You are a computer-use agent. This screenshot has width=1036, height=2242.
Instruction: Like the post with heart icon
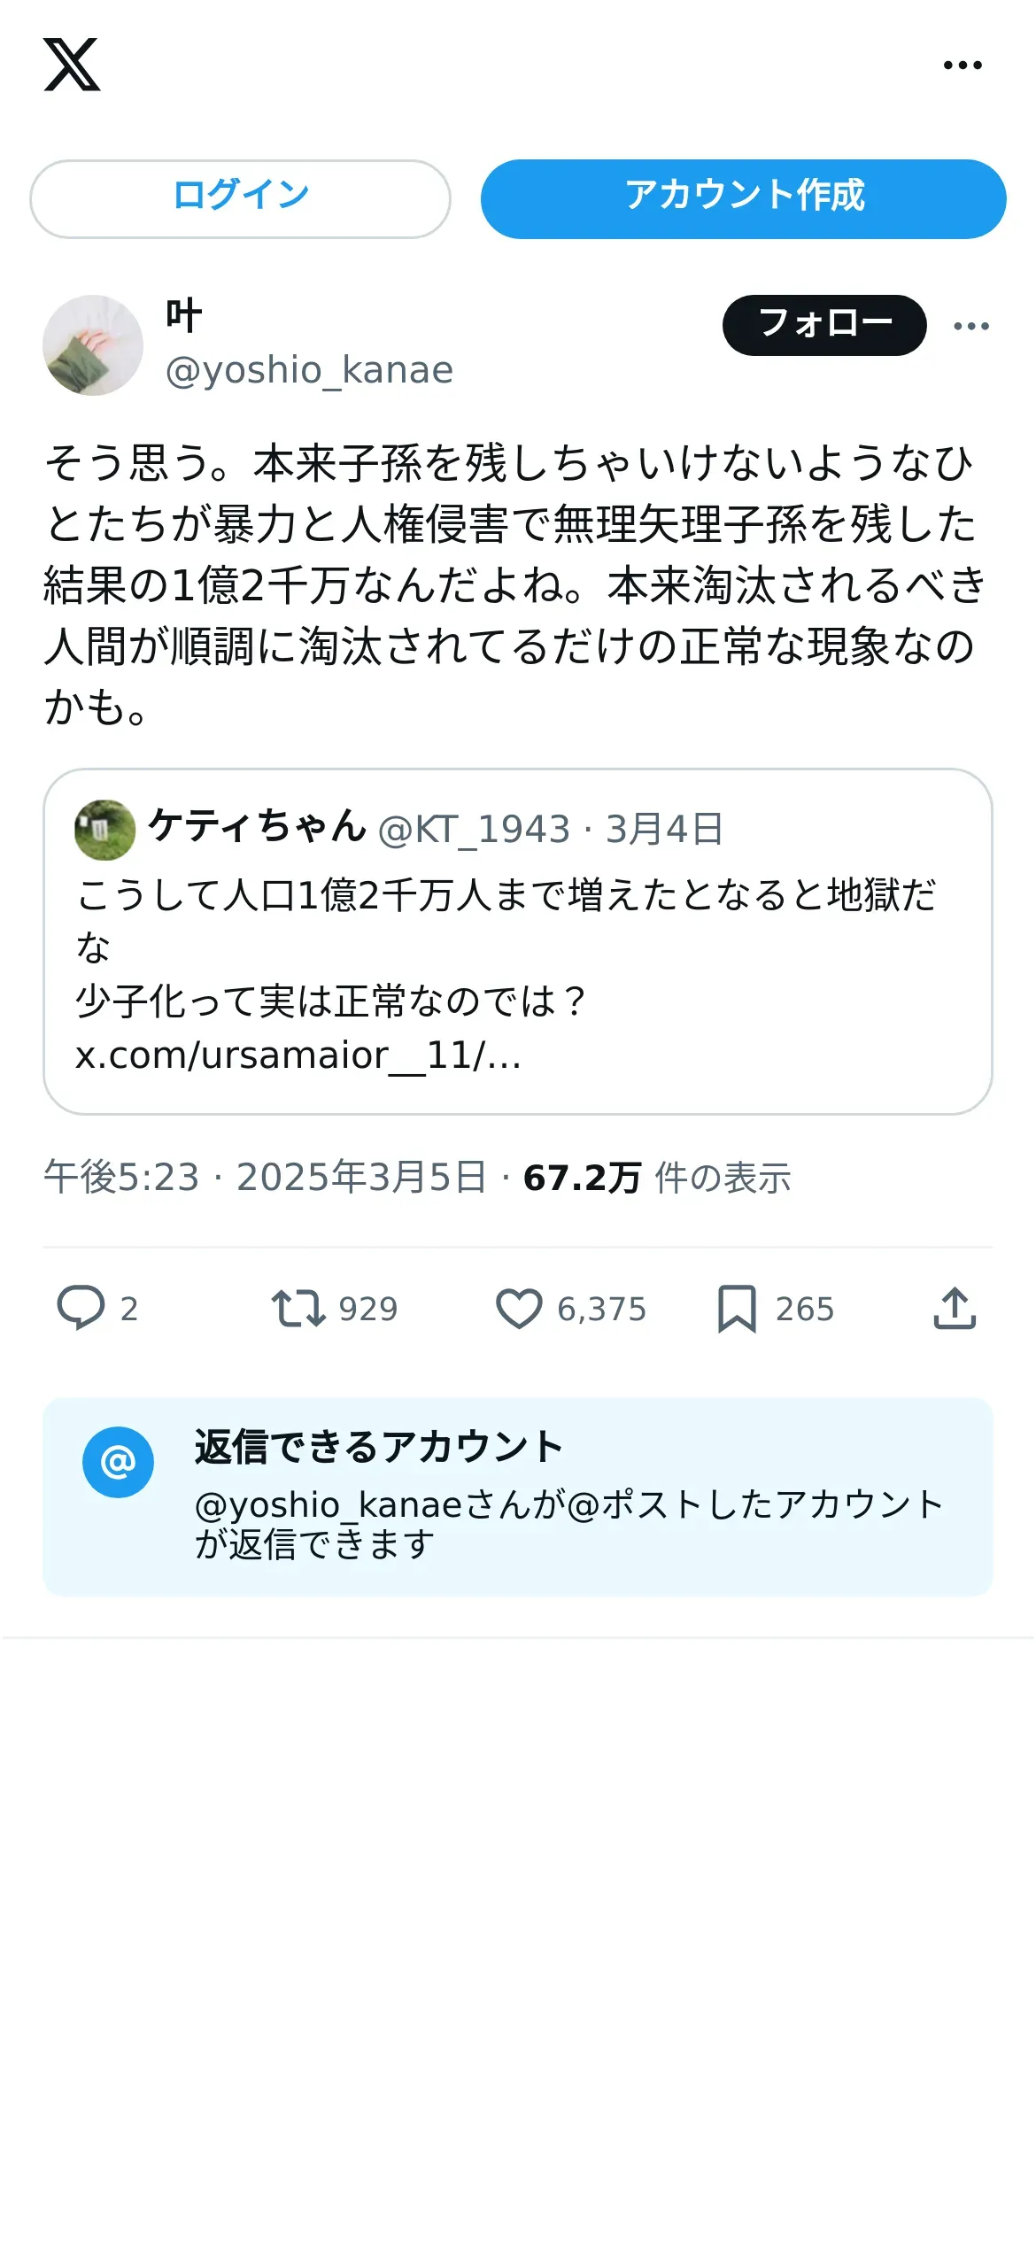point(519,1308)
